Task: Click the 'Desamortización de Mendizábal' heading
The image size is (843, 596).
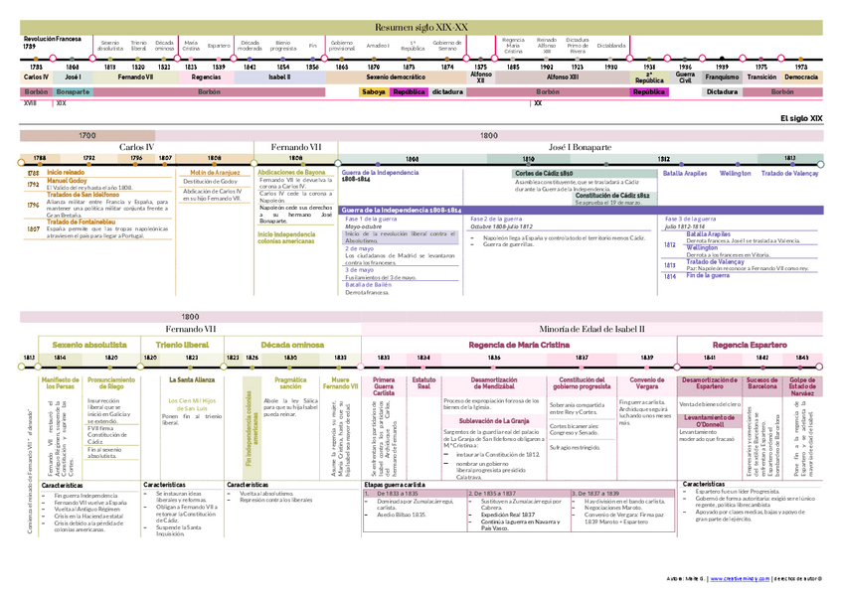Action: click(x=493, y=382)
